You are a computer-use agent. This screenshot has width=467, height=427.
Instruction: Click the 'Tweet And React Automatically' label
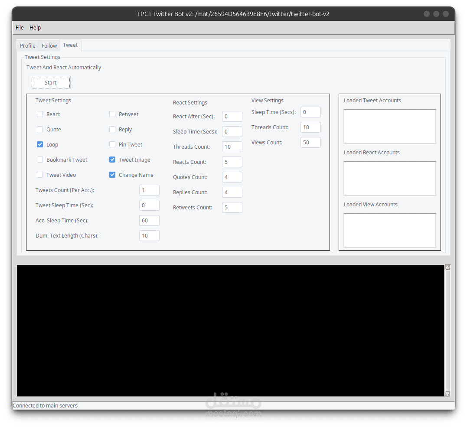64,67
